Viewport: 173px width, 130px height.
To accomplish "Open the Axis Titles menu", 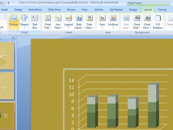I will 58,22.
